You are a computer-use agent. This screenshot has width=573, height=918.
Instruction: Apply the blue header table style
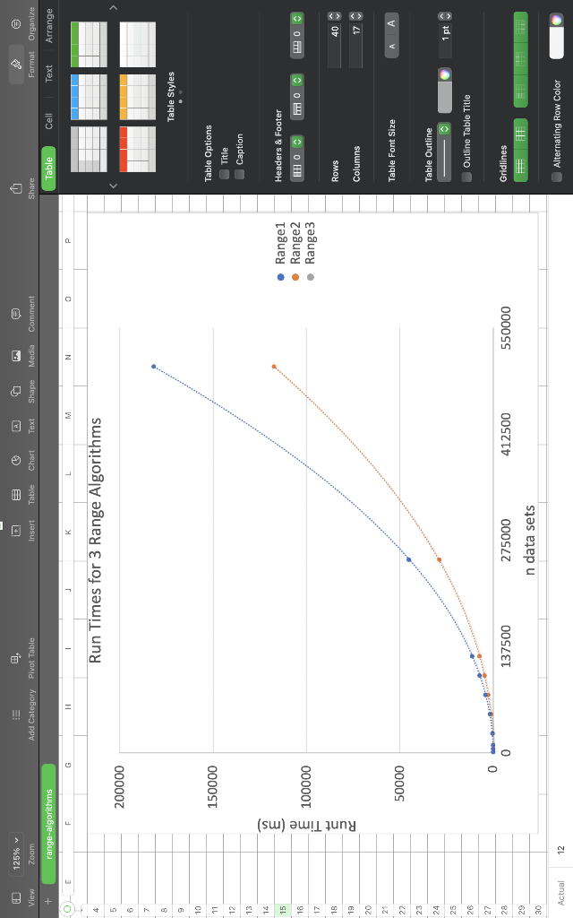point(89,97)
